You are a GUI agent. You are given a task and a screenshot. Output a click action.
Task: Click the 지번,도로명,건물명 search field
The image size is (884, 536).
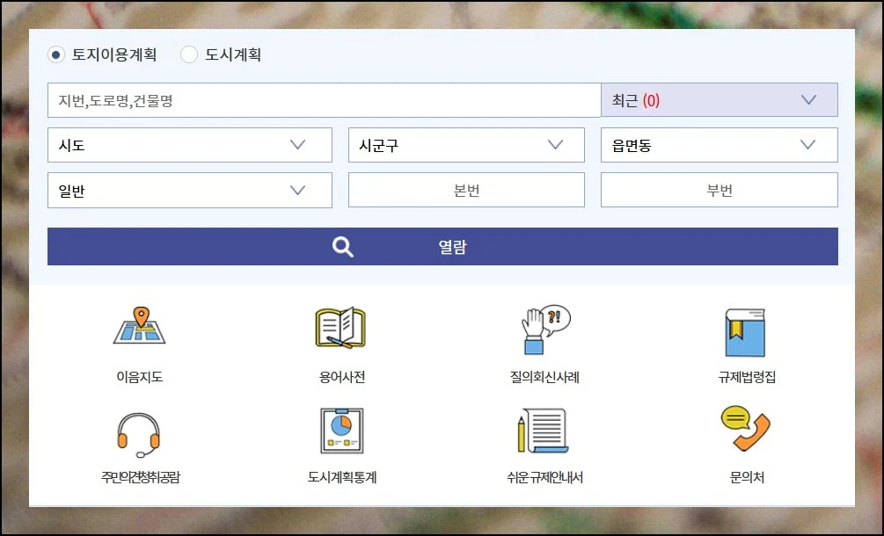pos(324,100)
